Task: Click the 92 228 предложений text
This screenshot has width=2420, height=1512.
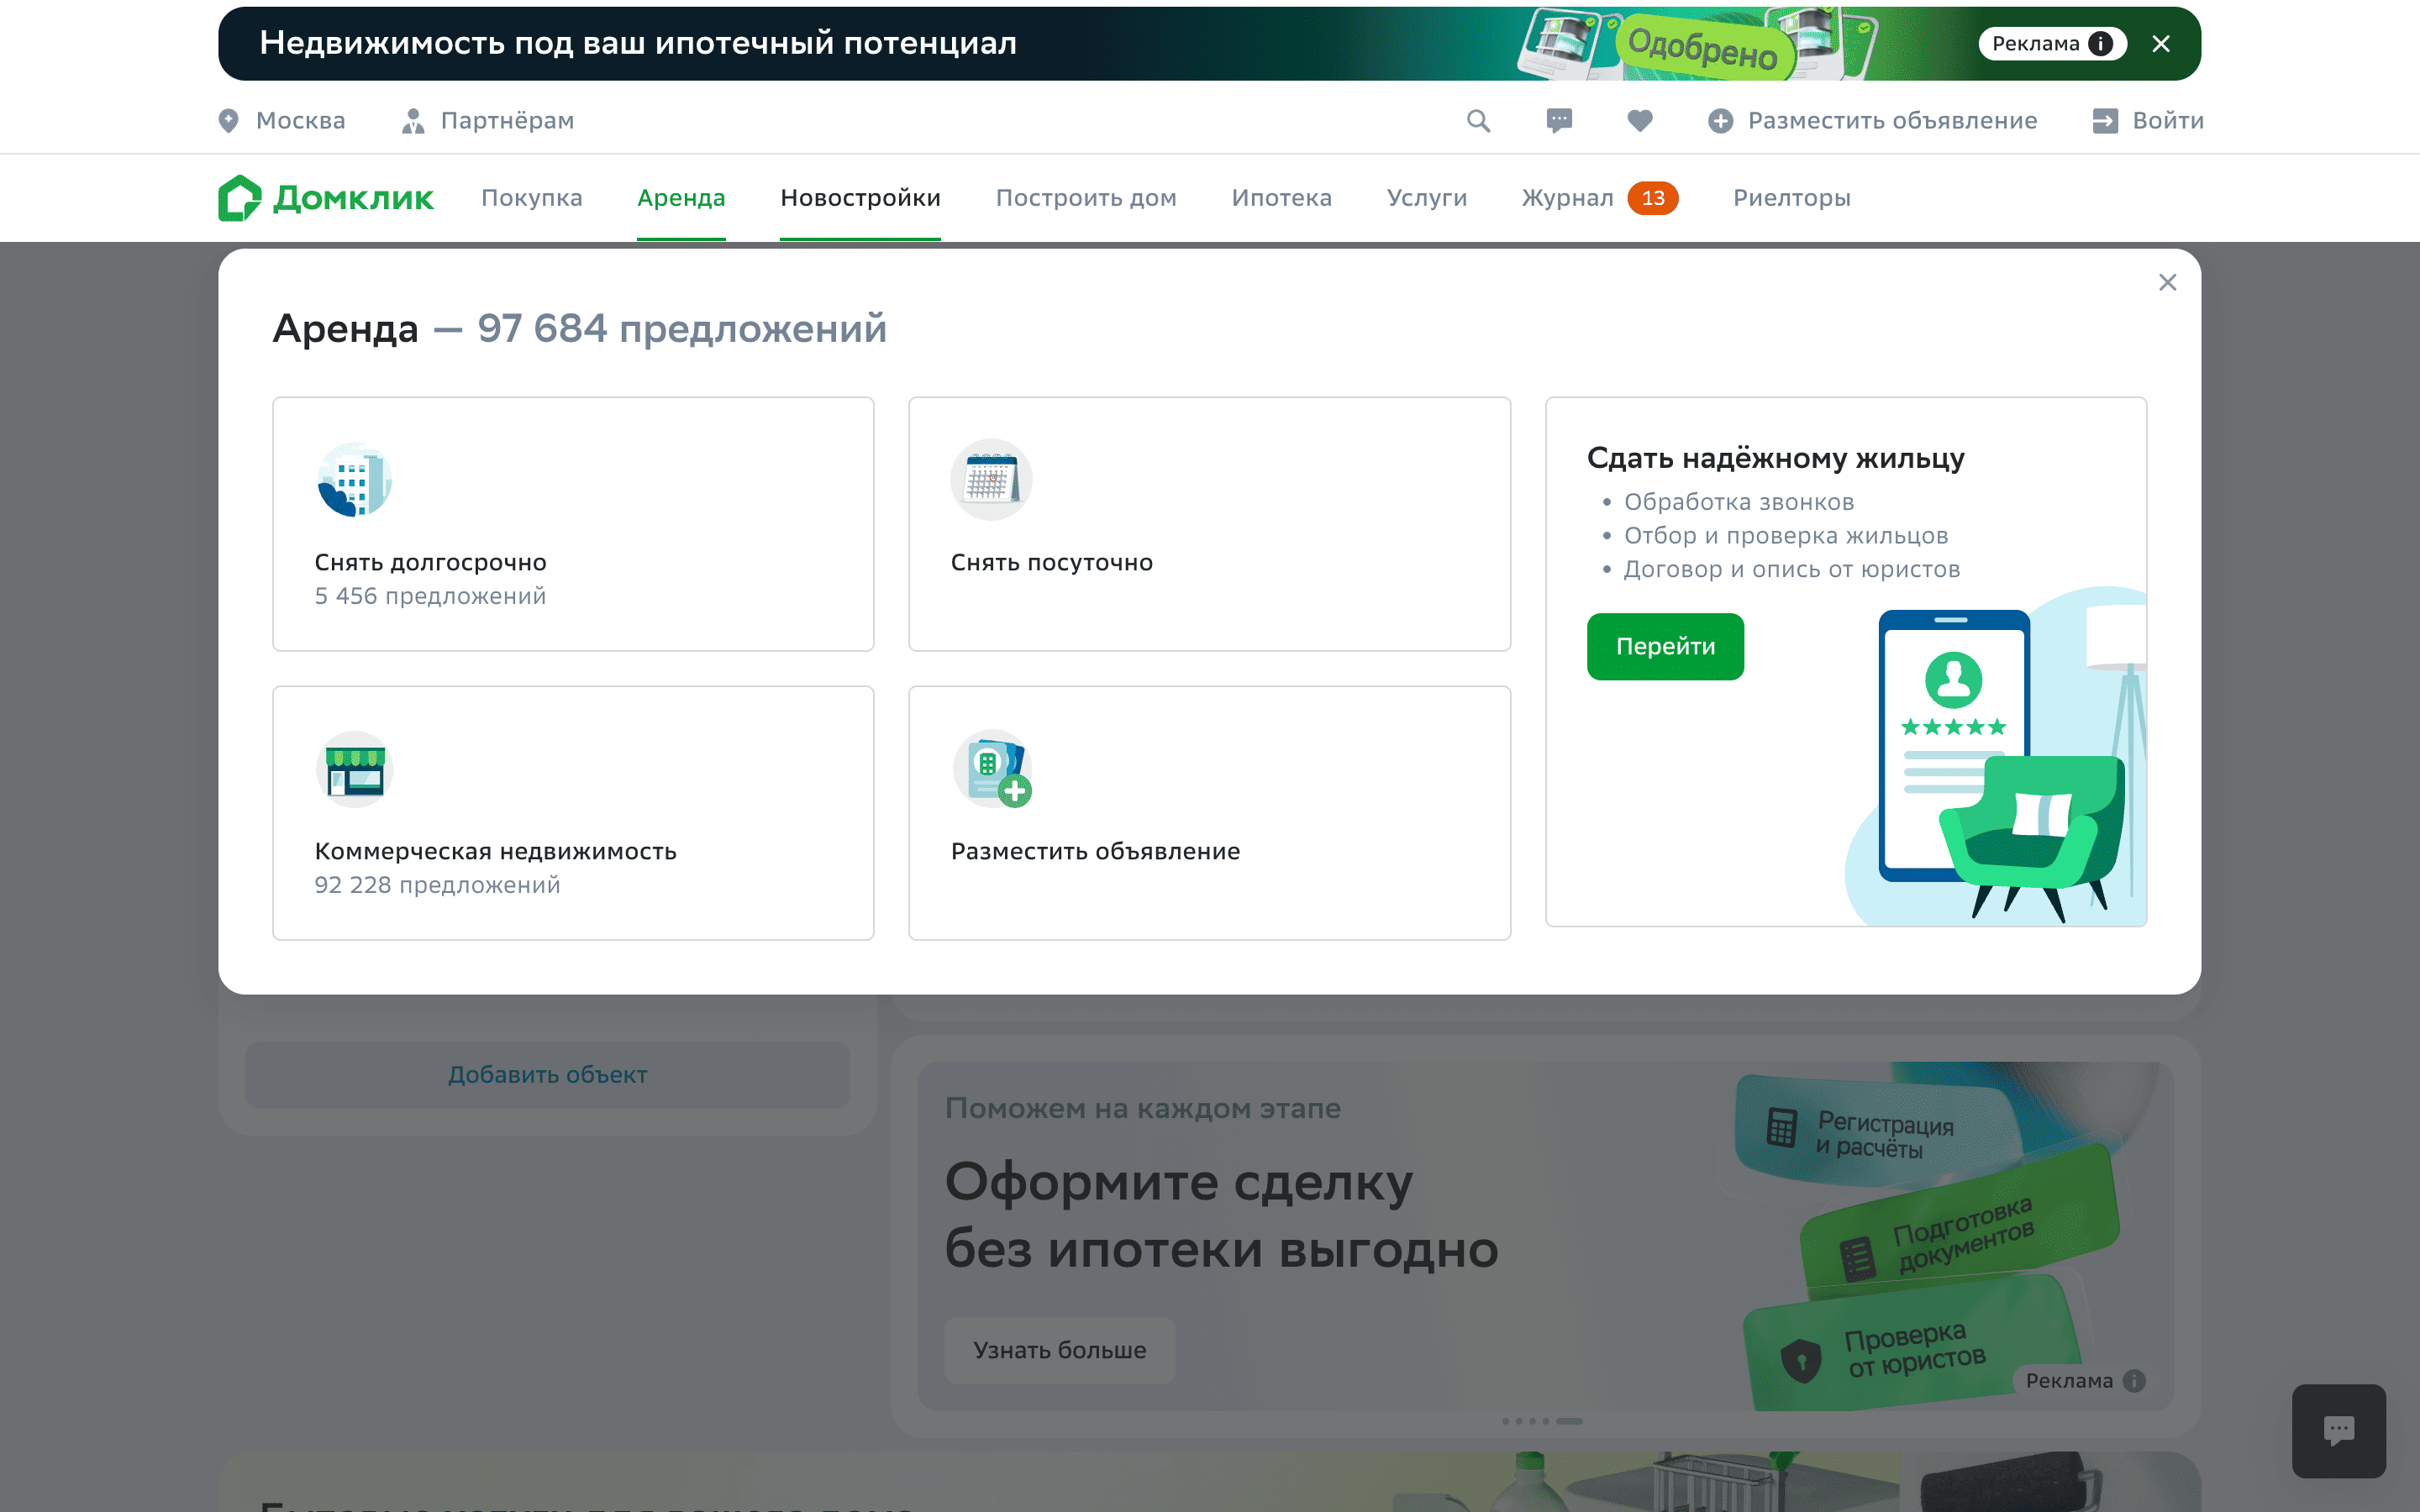Action: [x=437, y=885]
